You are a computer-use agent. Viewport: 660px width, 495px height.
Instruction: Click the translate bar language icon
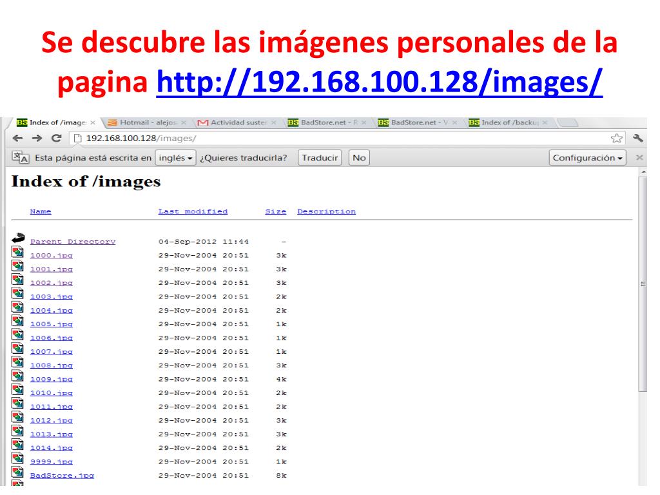pos(21,157)
